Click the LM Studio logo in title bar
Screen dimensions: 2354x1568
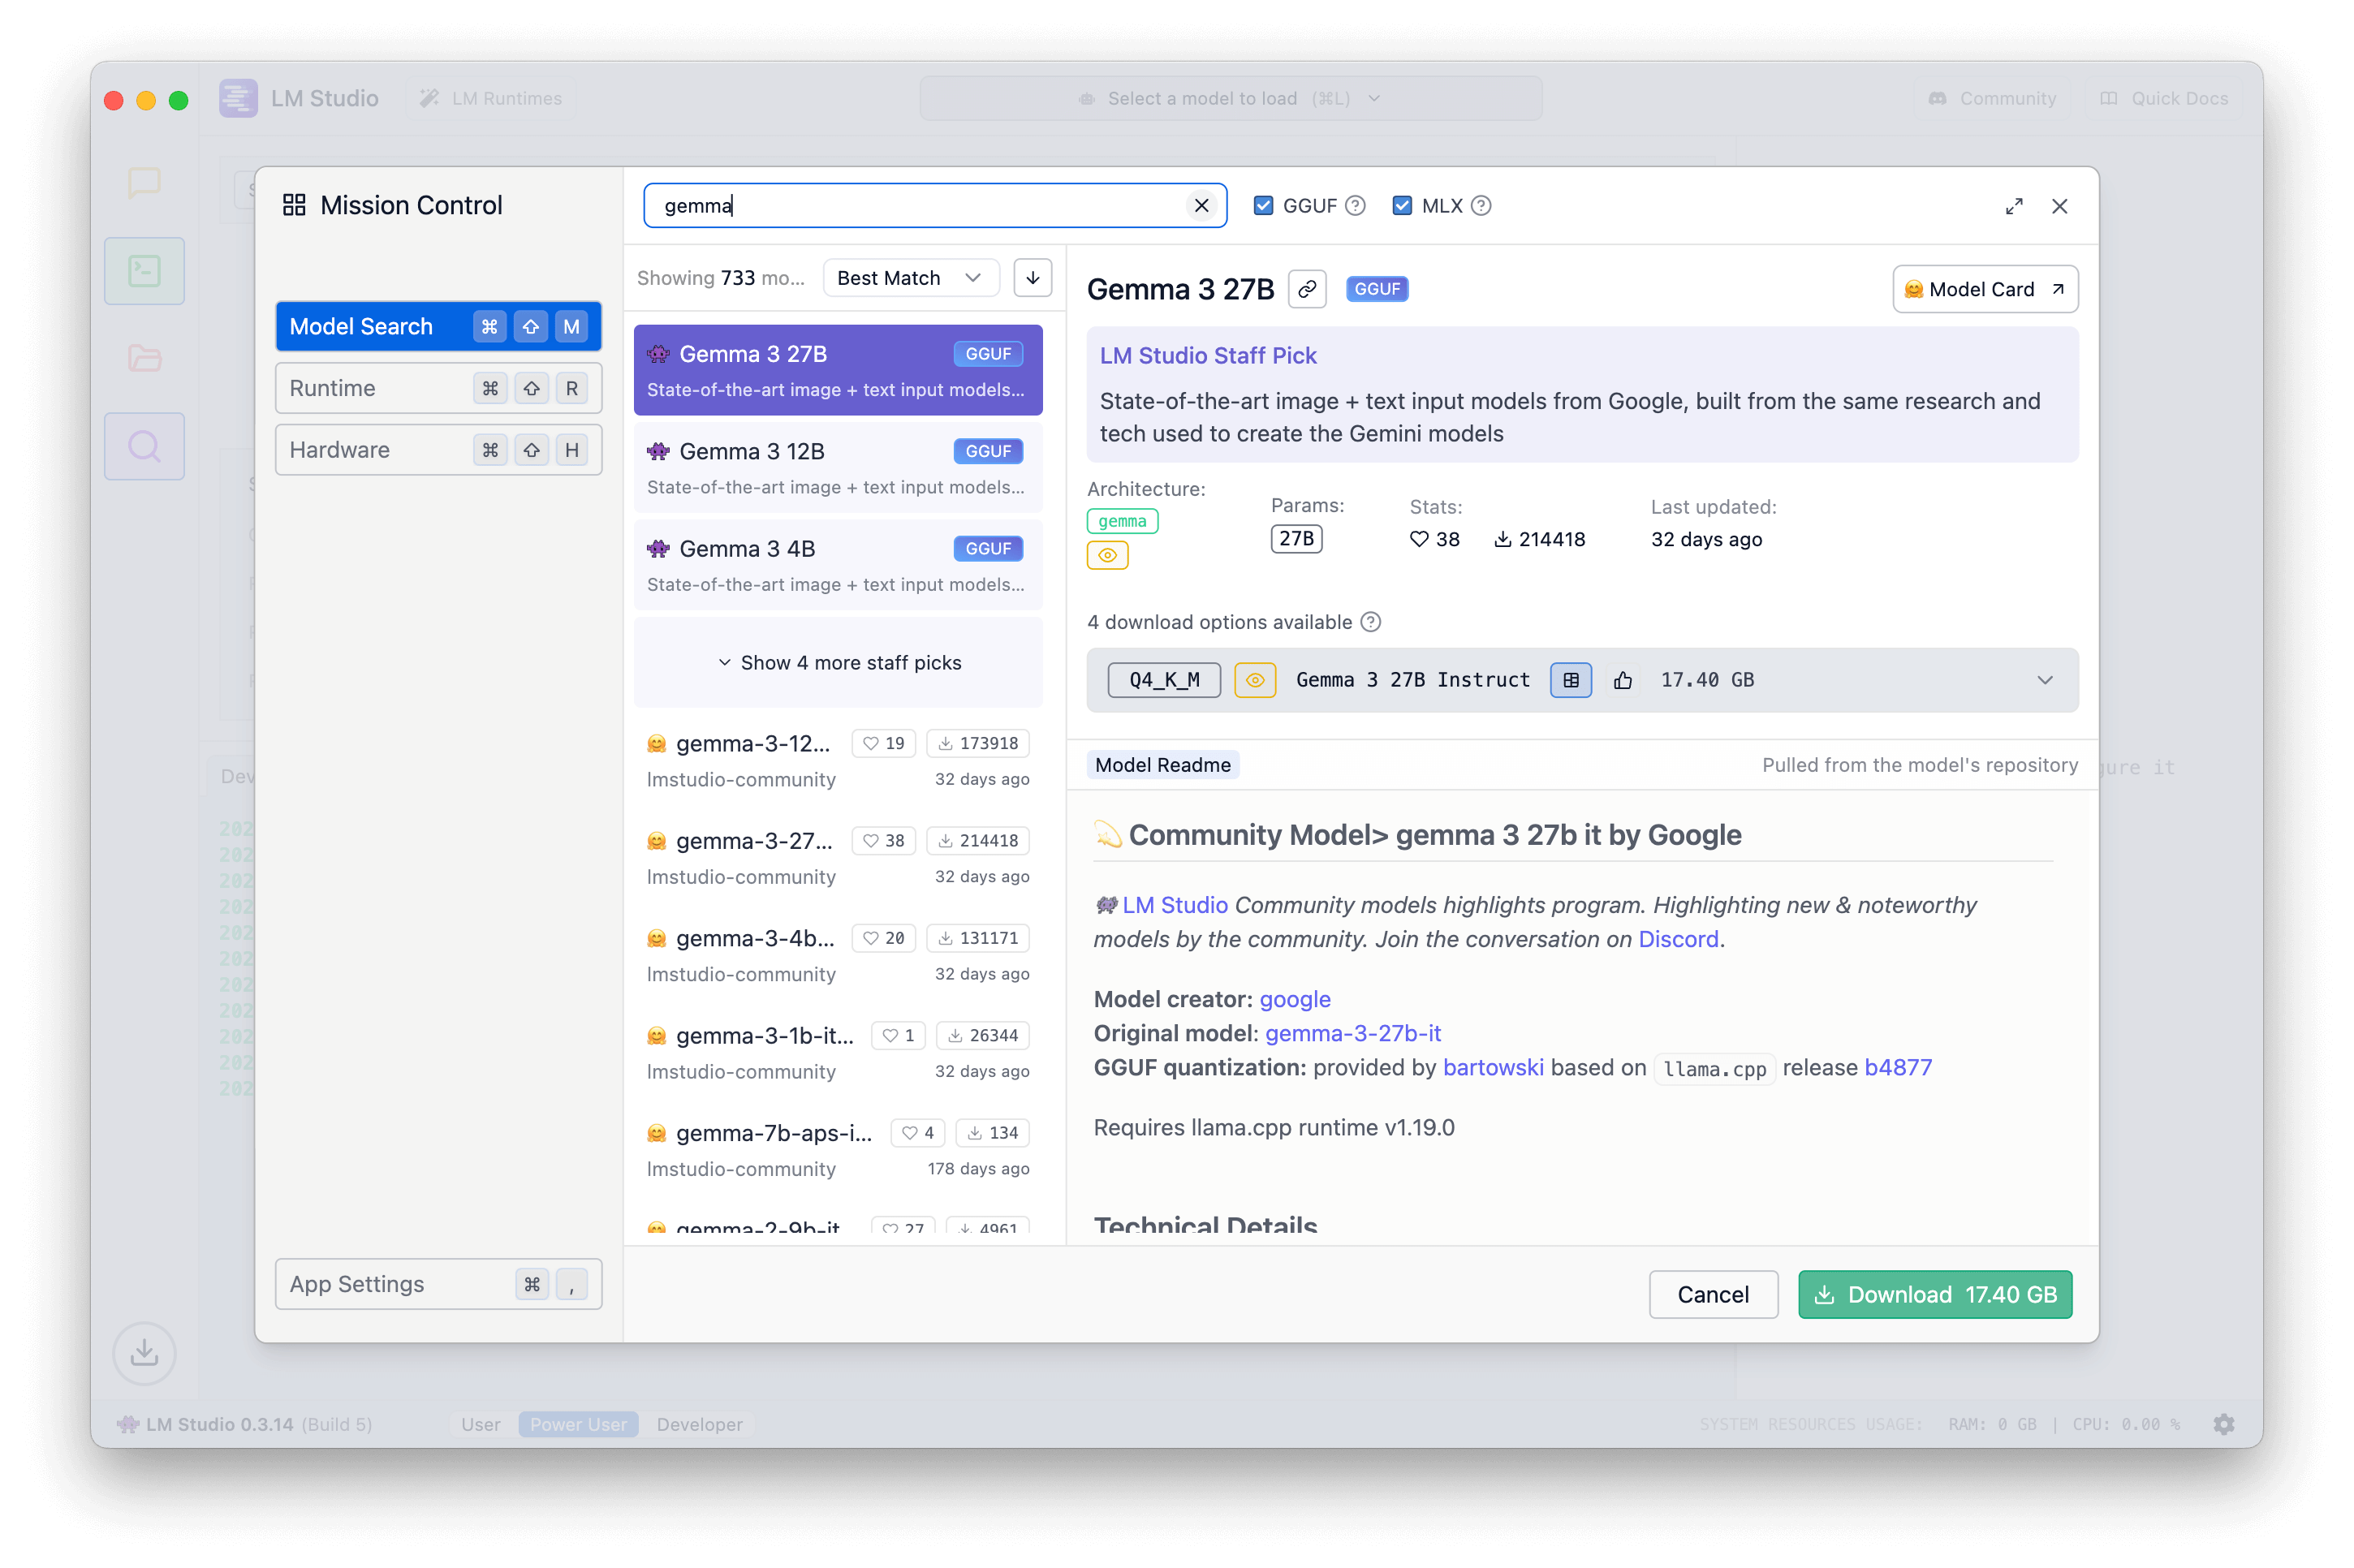(x=238, y=98)
